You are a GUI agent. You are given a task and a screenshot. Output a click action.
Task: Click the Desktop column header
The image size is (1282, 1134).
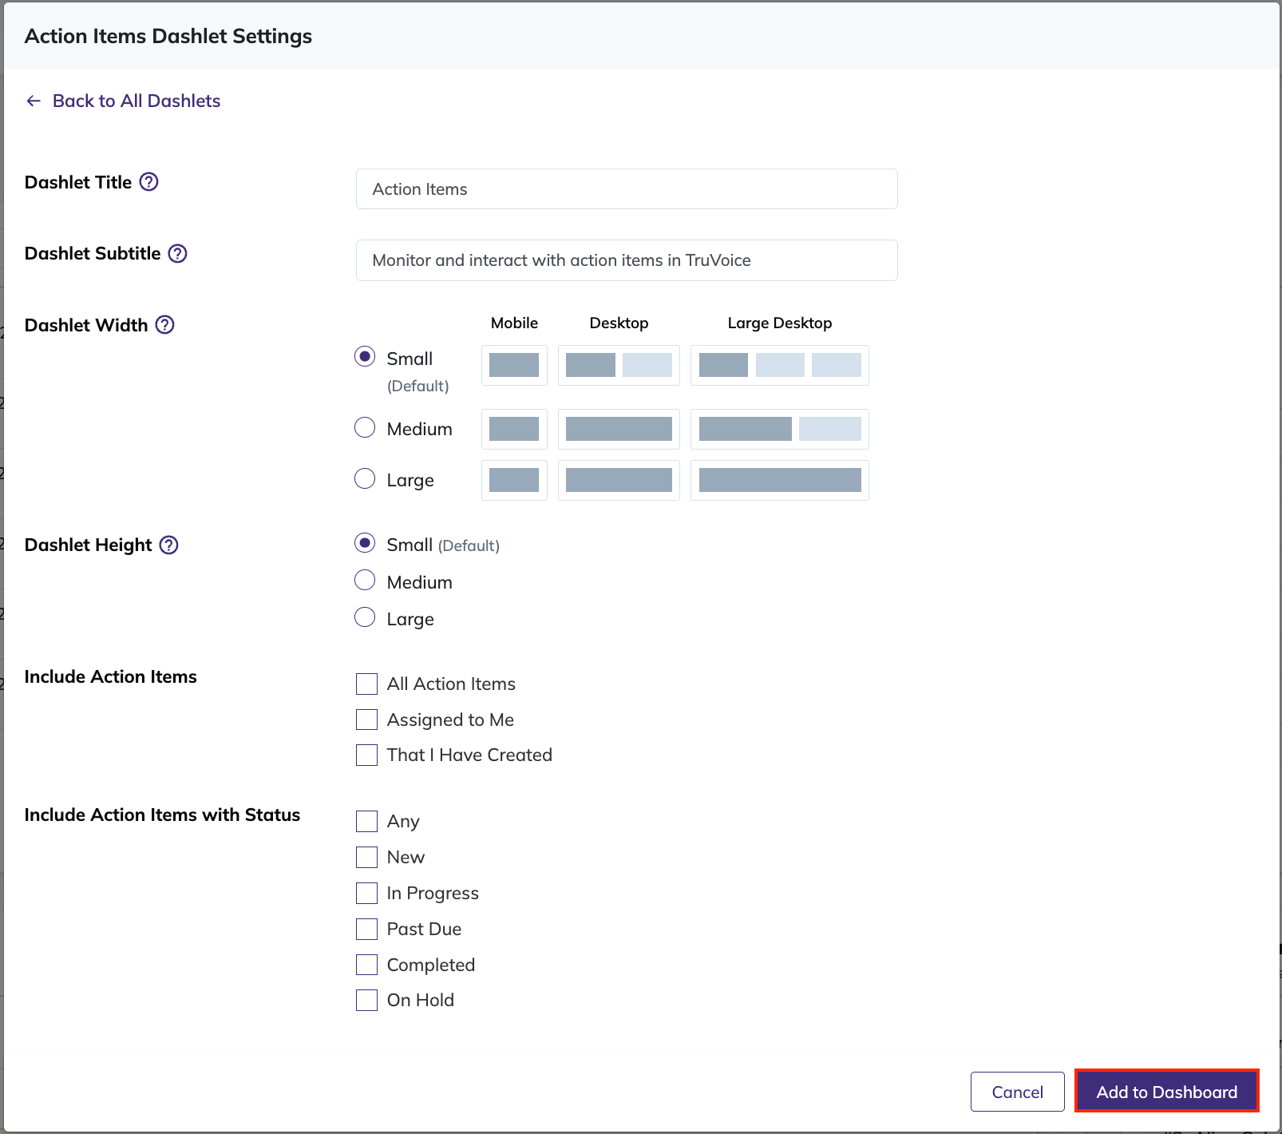619,323
